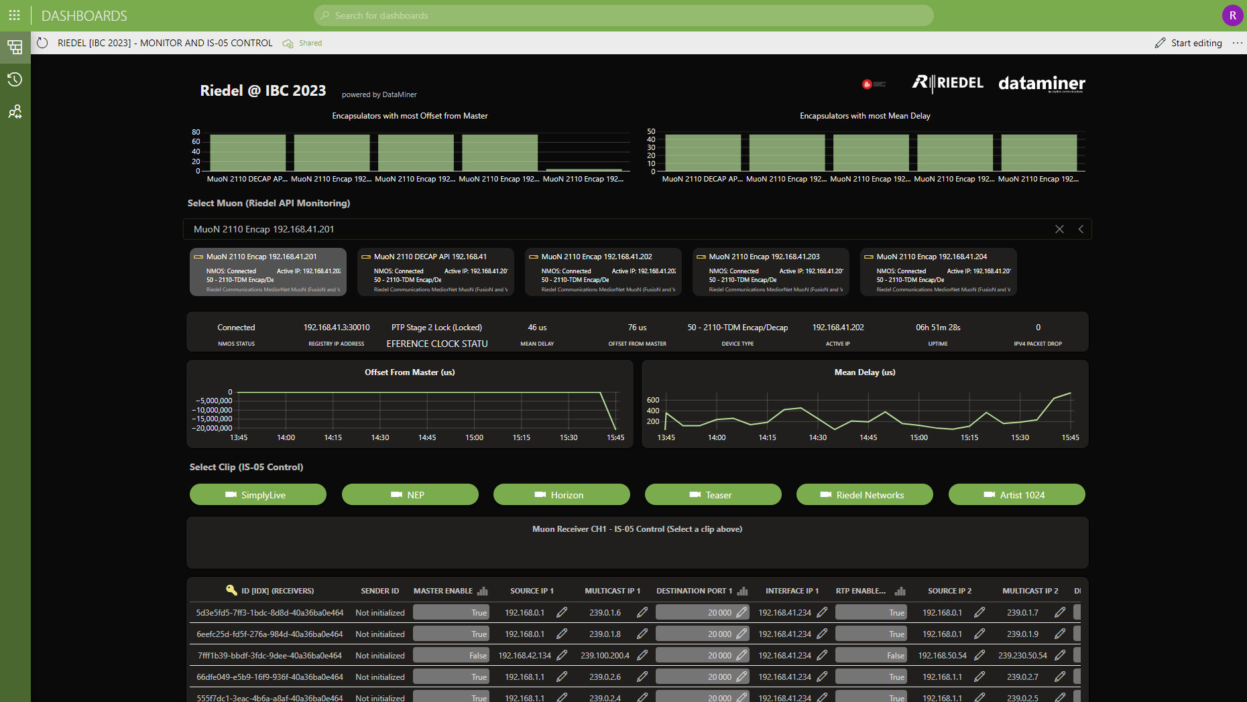This screenshot has height=702, width=1247.
Task: Toggle Master Enable True for receiver 66dfe049
Action: [451, 677]
